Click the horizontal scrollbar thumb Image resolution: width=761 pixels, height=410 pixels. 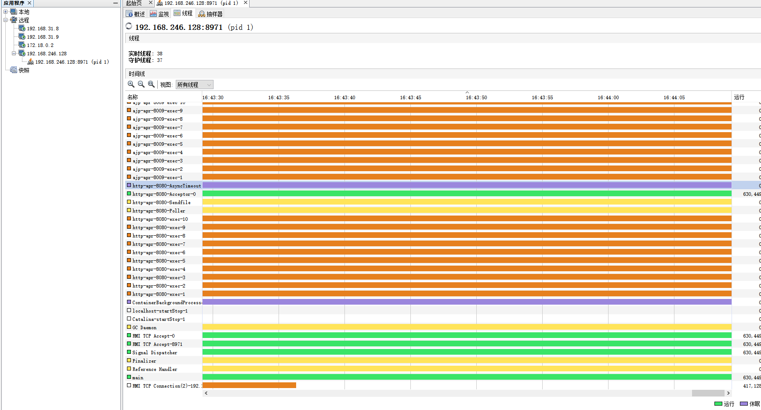(708, 393)
